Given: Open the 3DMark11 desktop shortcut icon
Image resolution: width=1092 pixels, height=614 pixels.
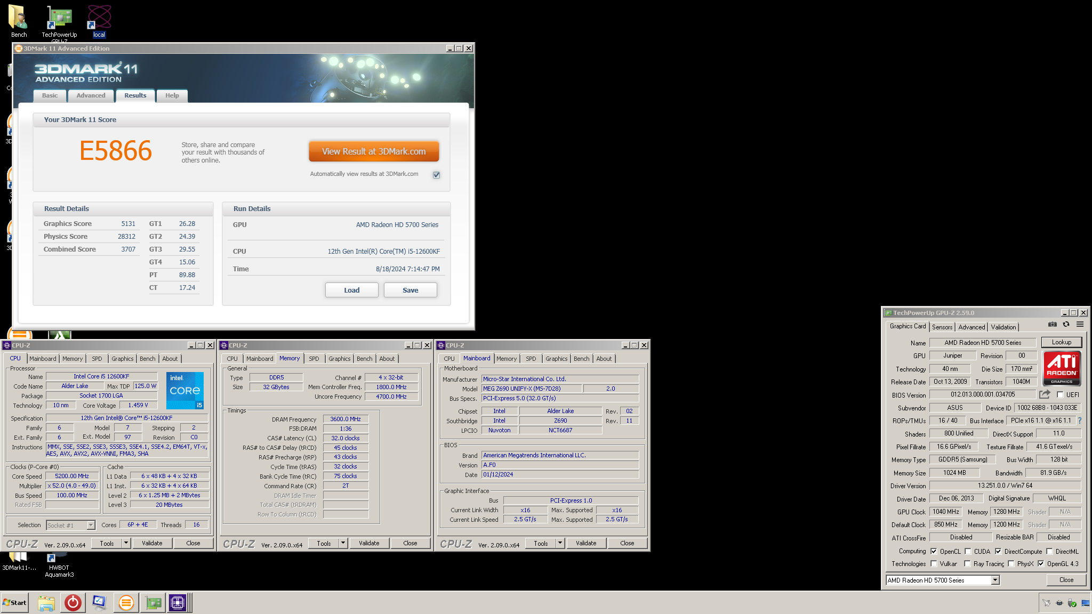Looking at the screenshot, I should click(x=19, y=561).
